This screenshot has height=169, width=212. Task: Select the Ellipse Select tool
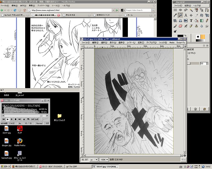point(180,10)
